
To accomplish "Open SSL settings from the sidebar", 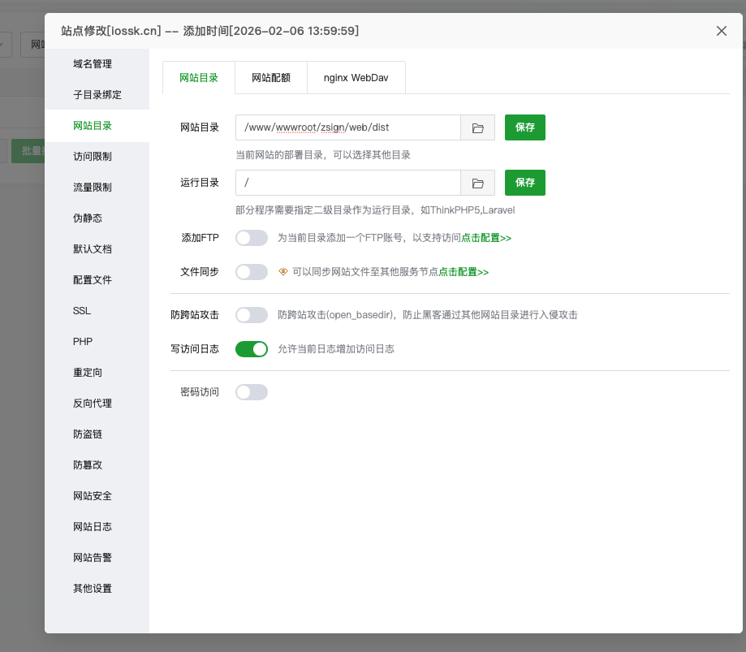I will [81, 311].
